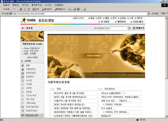Open post [서울구역] 2월 정기모임 공고
168x121 pixels.
tap(68, 101)
